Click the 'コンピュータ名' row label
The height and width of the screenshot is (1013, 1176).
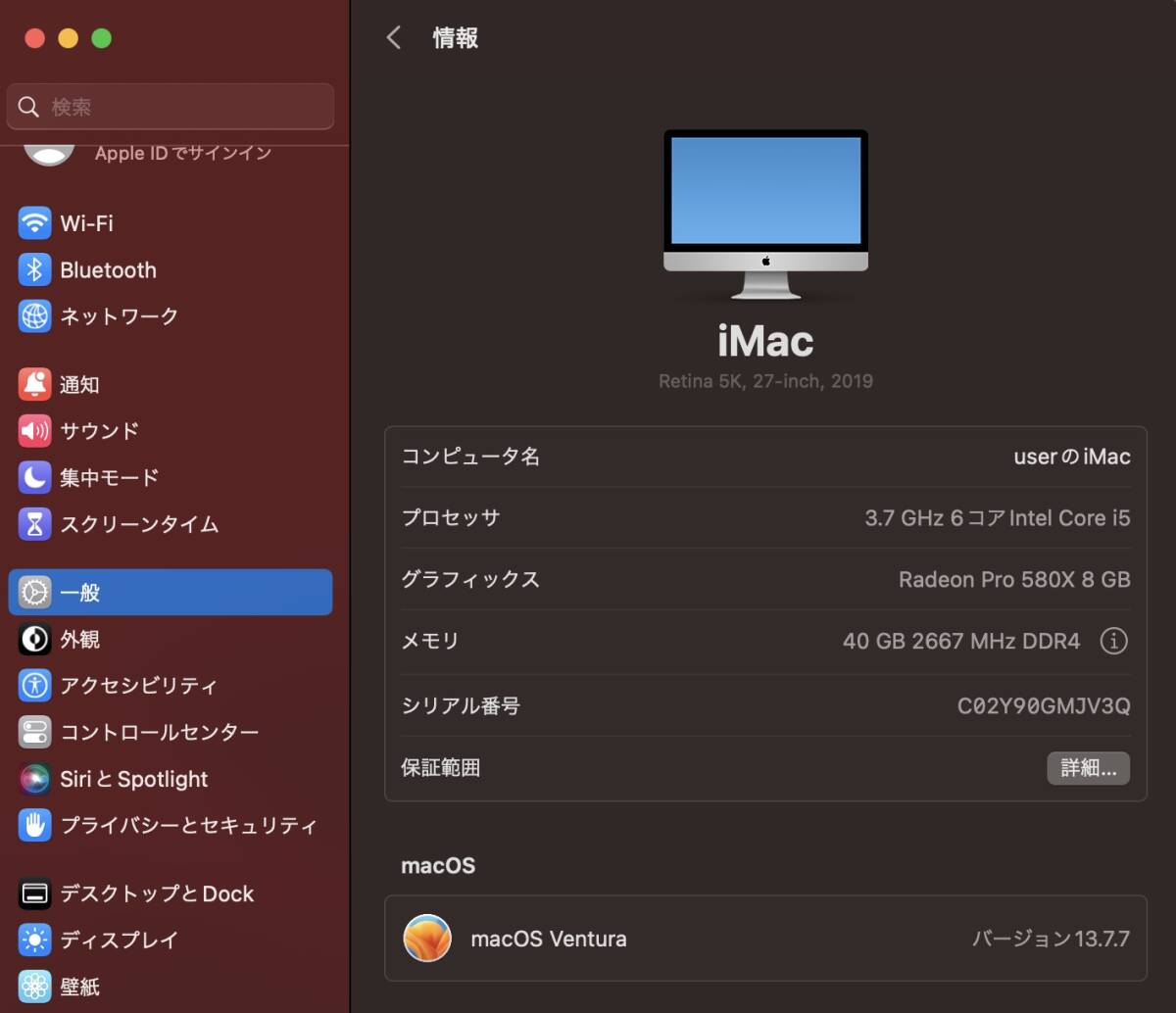coord(470,457)
